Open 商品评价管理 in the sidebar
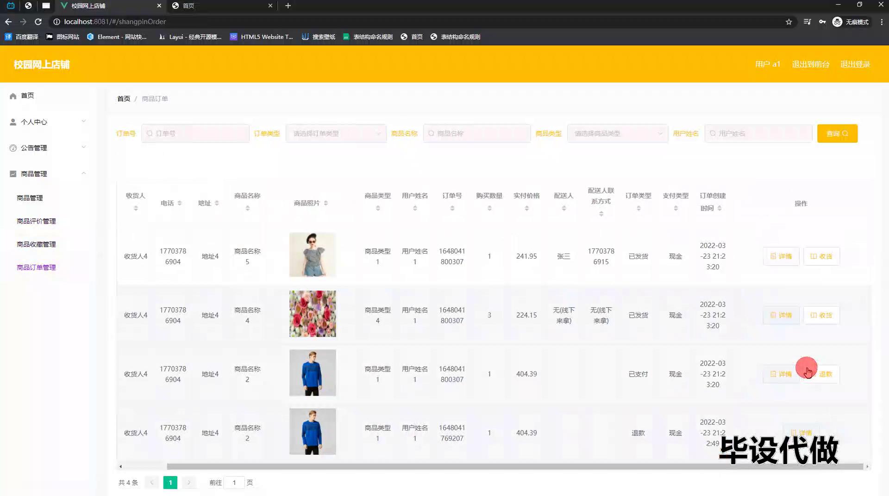 (36, 221)
